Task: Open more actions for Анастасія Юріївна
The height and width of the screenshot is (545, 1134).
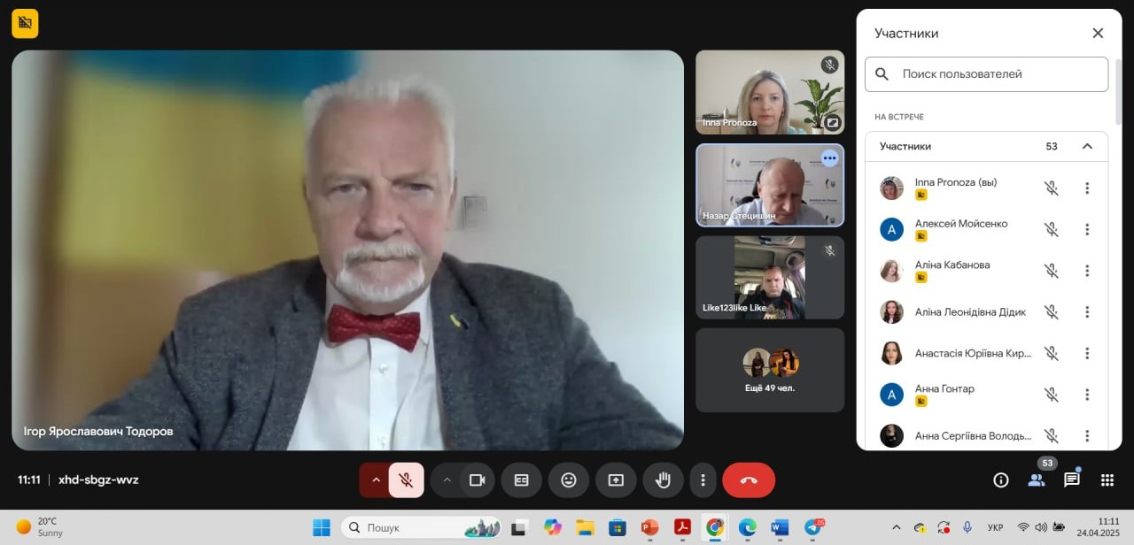Action: 1087,353
